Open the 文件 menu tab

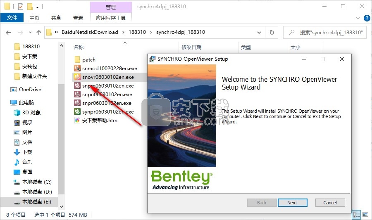click(12, 18)
